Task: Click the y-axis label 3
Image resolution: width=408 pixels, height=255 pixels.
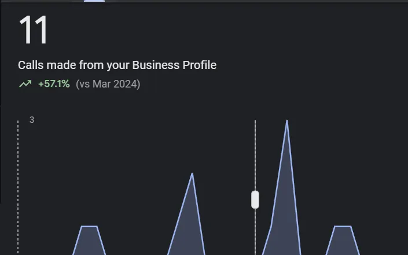Action: [x=32, y=120]
